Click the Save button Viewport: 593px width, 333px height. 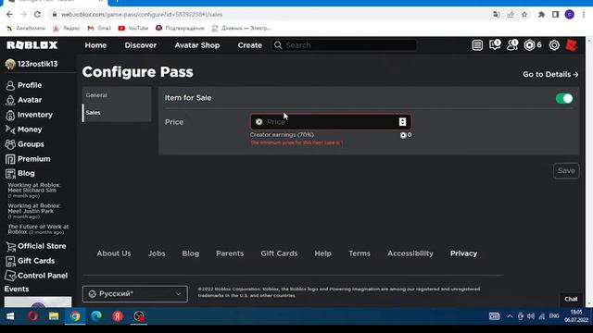pyautogui.click(x=566, y=170)
